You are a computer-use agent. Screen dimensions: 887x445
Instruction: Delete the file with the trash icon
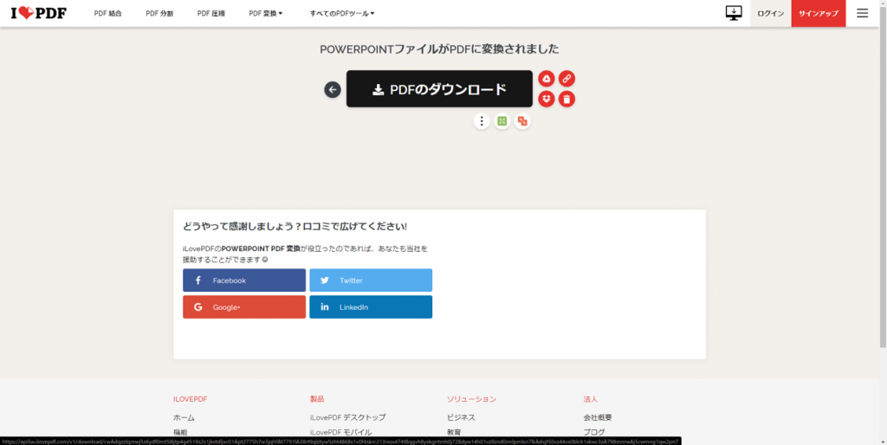click(567, 99)
